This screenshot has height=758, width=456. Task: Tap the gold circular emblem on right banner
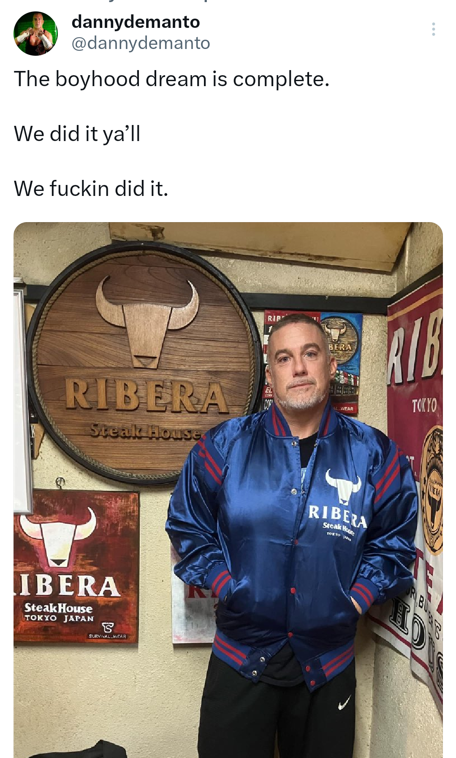tap(432, 490)
